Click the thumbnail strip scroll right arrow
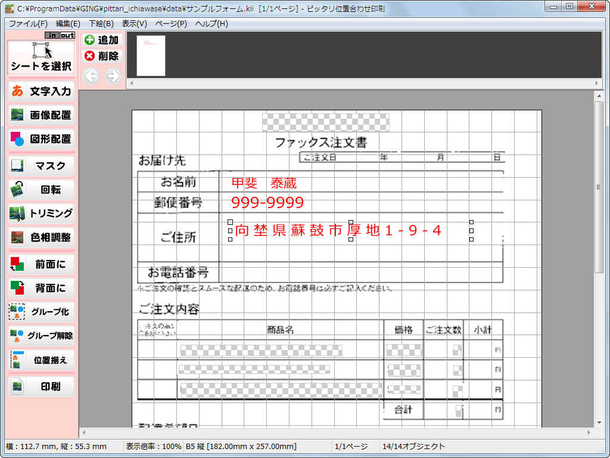The width and height of the screenshot is (610, 458). (597, 83)
